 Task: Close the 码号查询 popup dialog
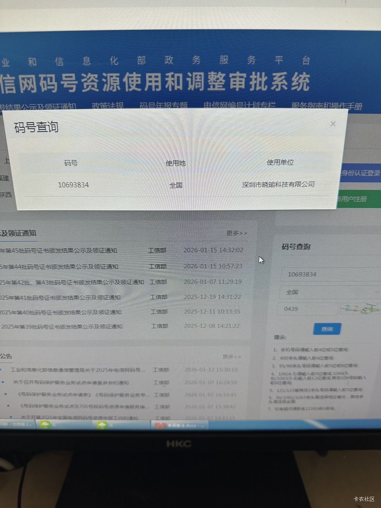tap(333, 124)
